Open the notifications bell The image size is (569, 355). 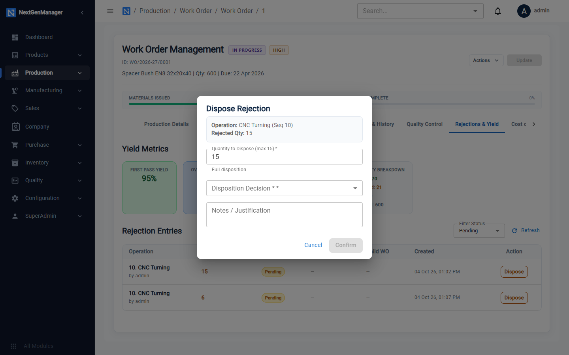click(x=498, y=11)
